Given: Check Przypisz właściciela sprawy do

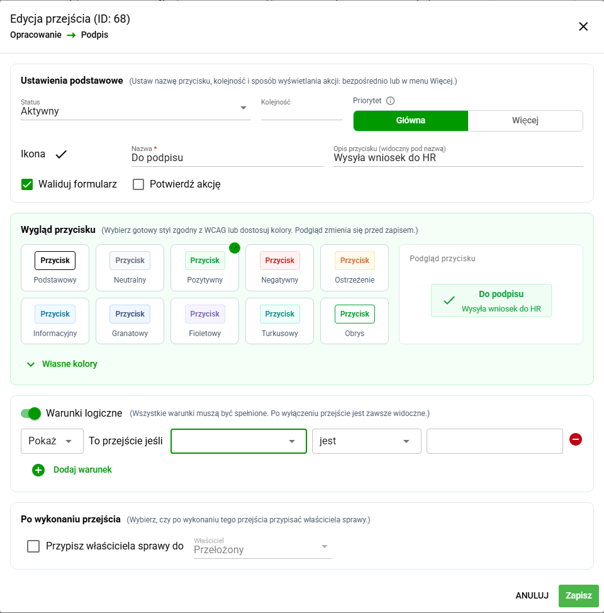Looking at the screenshot, I should click(33, 546).
